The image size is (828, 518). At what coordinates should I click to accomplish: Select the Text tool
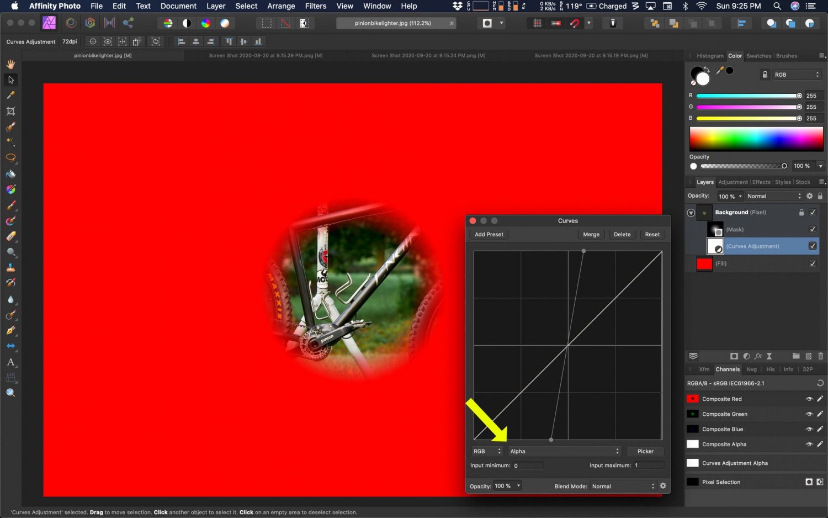pyautogui.click(x=10, y=362)
